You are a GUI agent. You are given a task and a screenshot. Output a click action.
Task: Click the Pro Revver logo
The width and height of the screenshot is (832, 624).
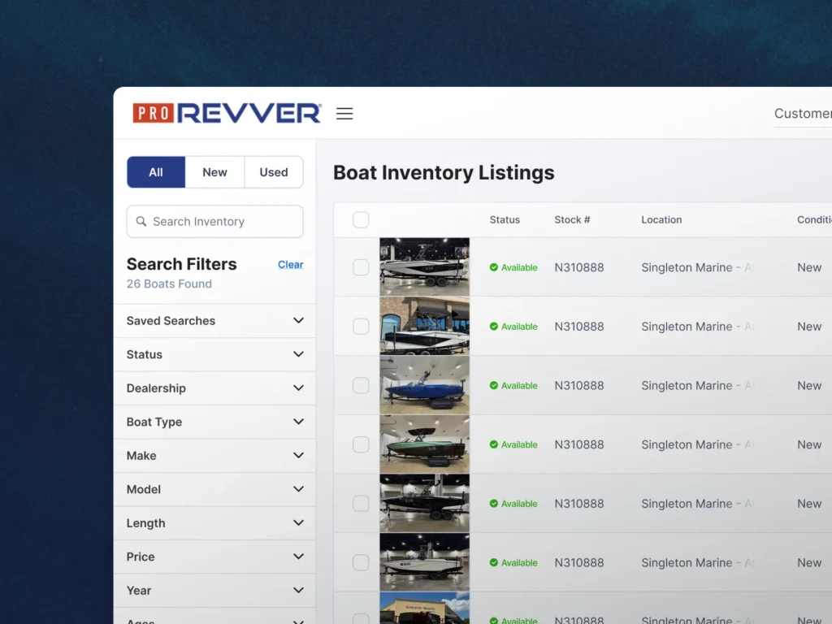227,114
